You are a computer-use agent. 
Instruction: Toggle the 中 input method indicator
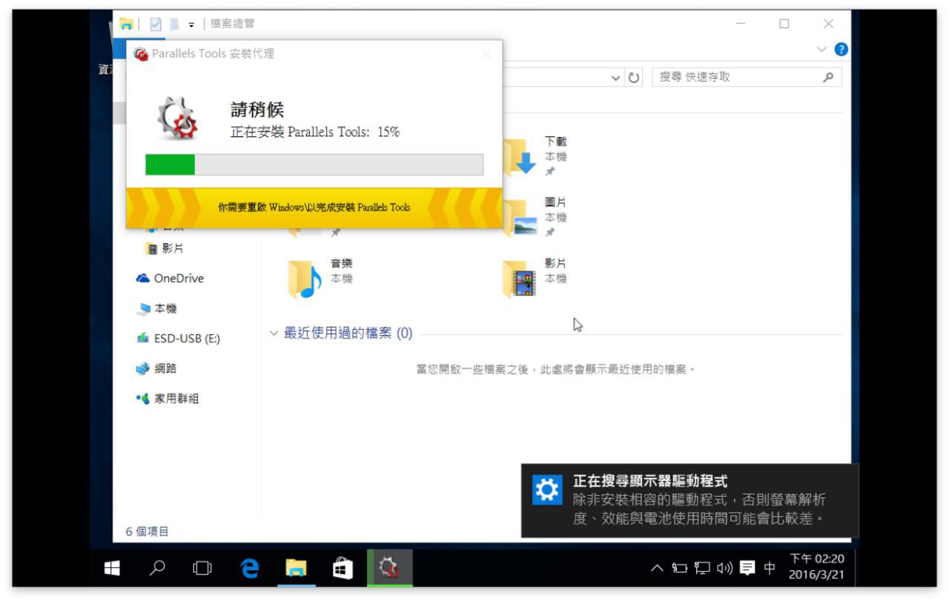point(770,569)
